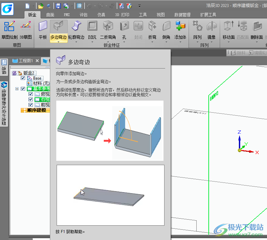The height and width of the screenshot is (240, 267).
Task: Open the 3D草图 tool
Action: point(26,30)
